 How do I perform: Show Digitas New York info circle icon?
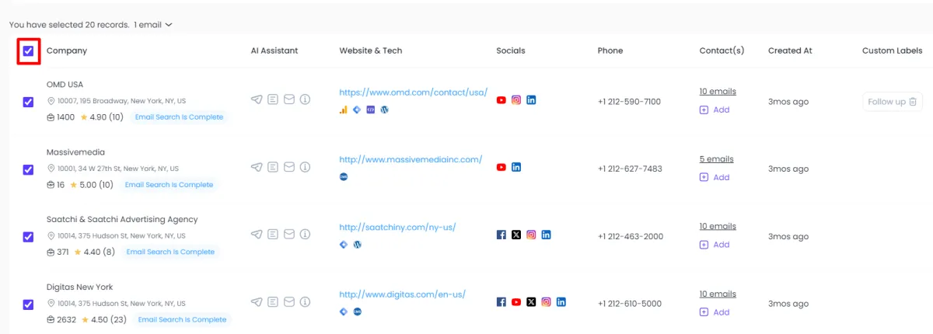(x=306, y=302)
